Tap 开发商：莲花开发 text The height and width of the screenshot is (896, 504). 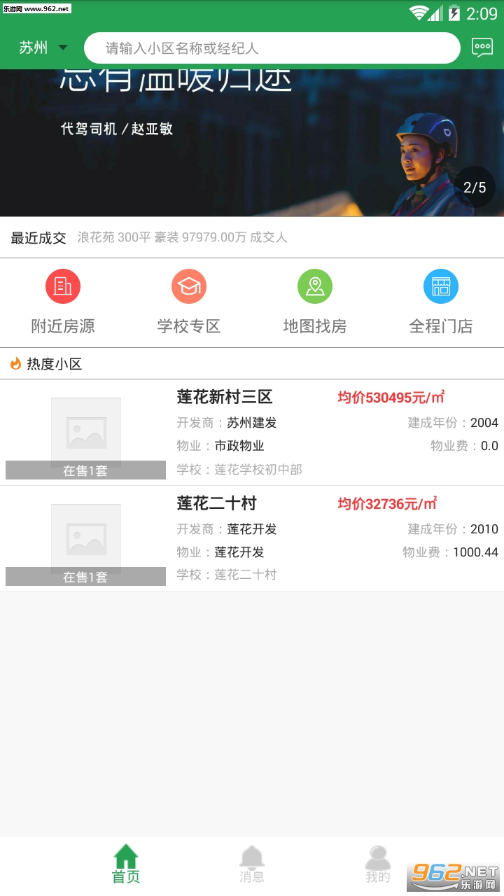pyautogui.click(x=227, y=529)
